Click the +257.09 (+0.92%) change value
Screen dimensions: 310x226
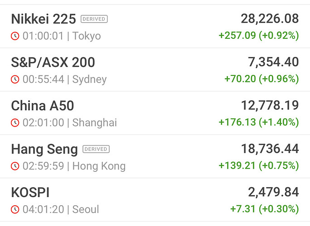pyautogui.click(x=258, y=35)
